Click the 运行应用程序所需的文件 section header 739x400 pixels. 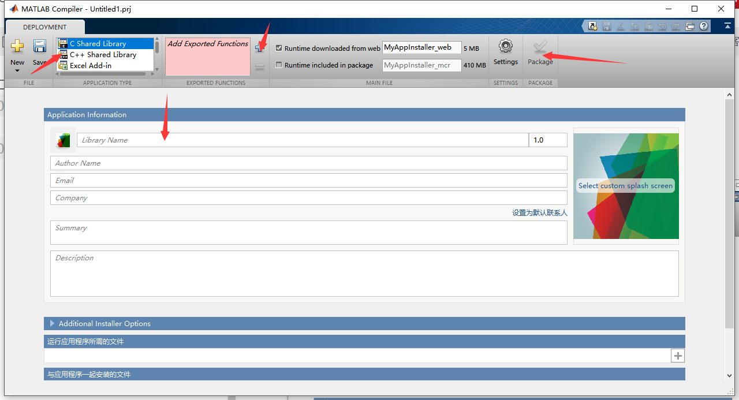coord(364,341)
